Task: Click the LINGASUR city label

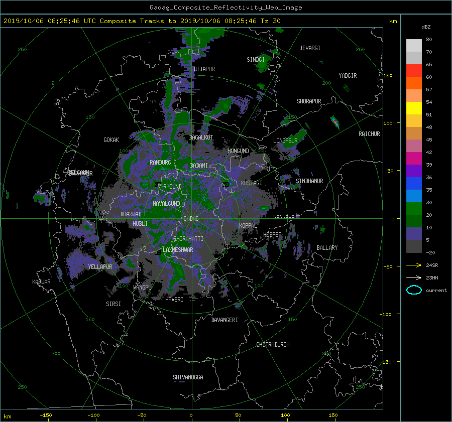Action: click(285, 140)
